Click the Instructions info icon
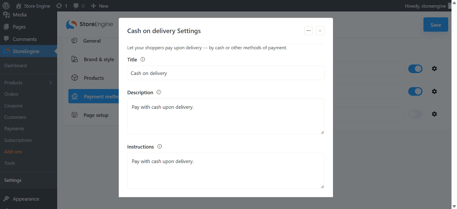Screen dimensions: 457x209 pos(160,146)
